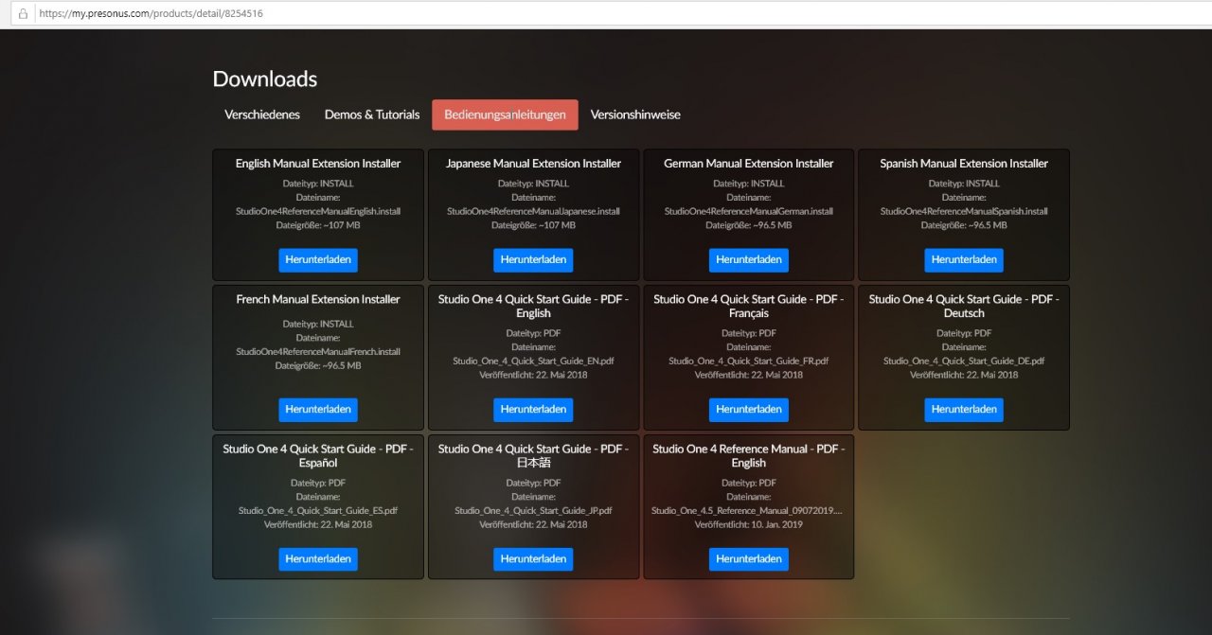
Task: Open the Versionshinweise tab
Action: click(x=635, y=115)
